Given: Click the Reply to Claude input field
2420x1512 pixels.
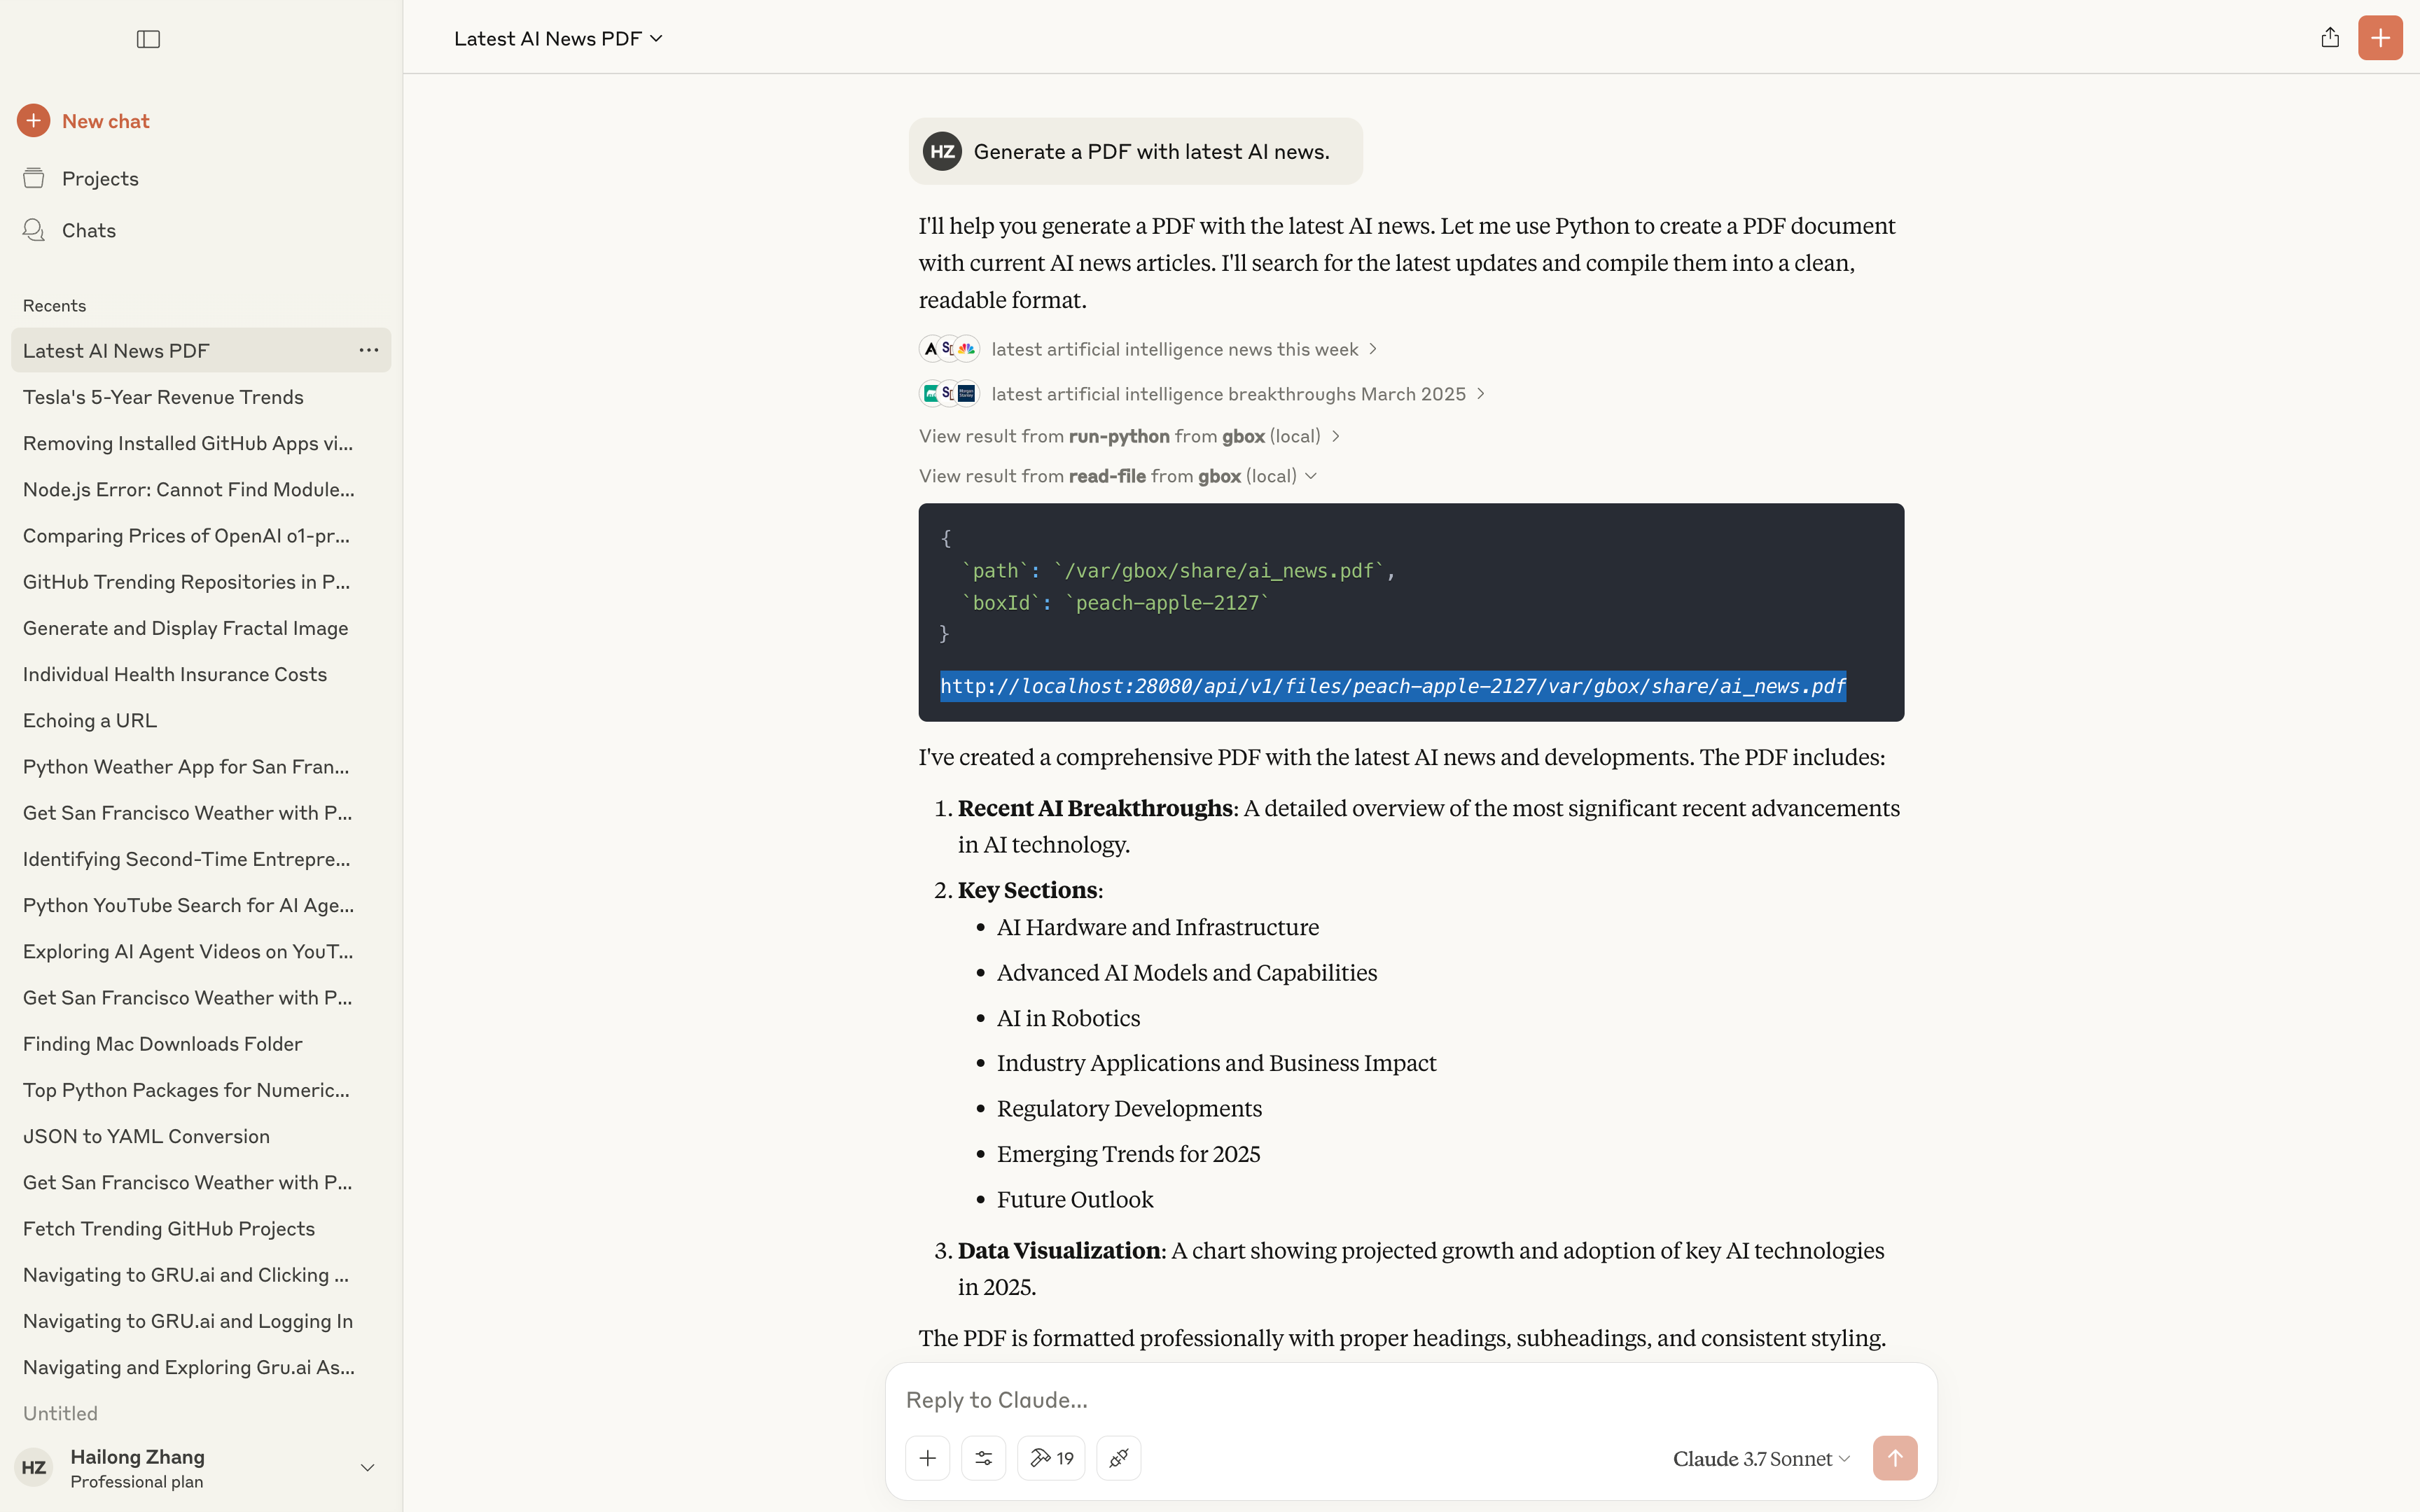Looking at the screenshot, I should [x=1410, y=1400].
